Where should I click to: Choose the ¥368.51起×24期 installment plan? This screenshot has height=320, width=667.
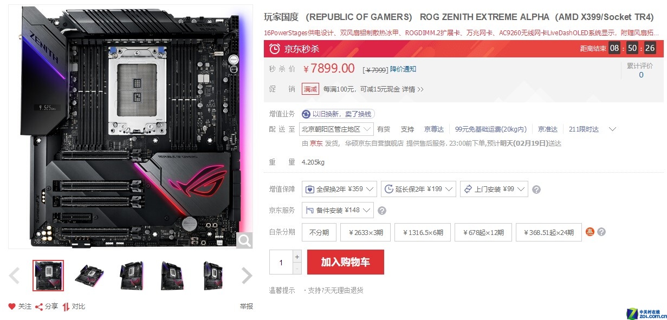pos(549,232)
